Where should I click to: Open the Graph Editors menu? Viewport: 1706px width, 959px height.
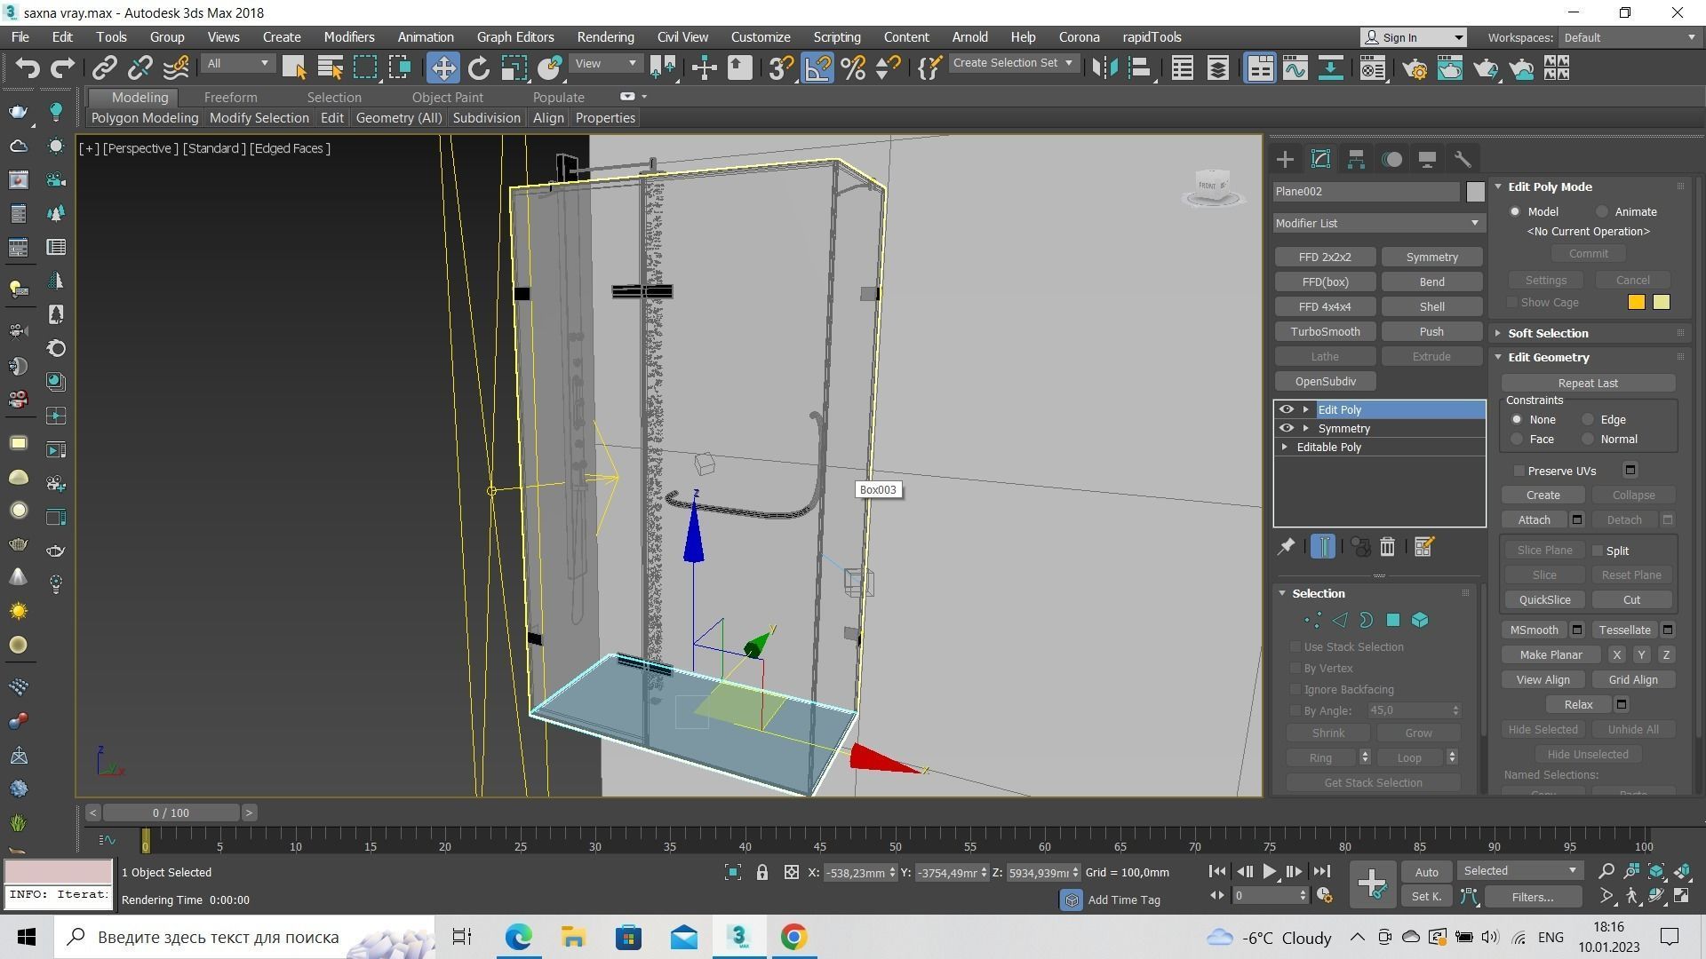tap(515, 37)
